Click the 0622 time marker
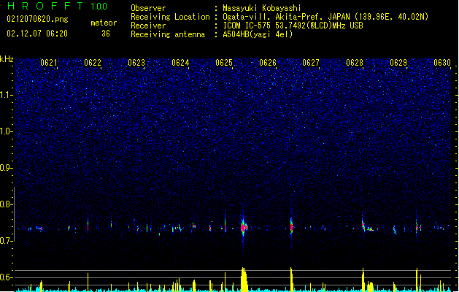 pos(93,63)
